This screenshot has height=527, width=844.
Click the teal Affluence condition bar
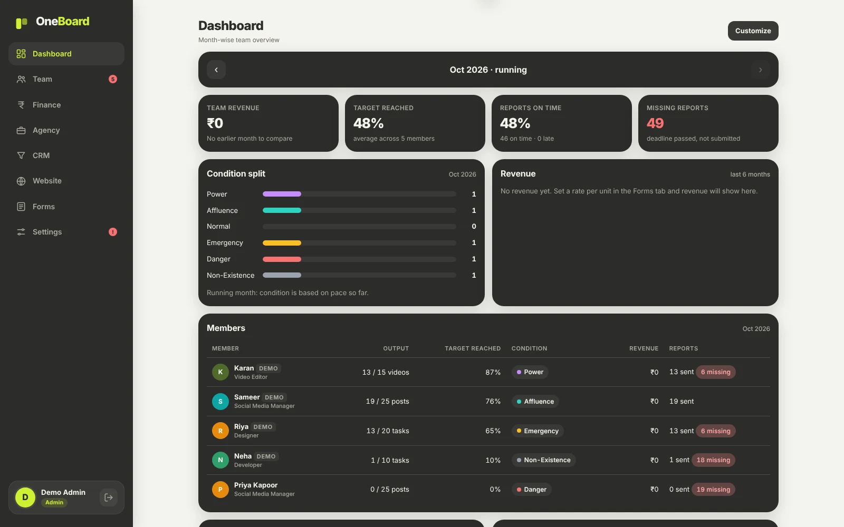(282, 210)
